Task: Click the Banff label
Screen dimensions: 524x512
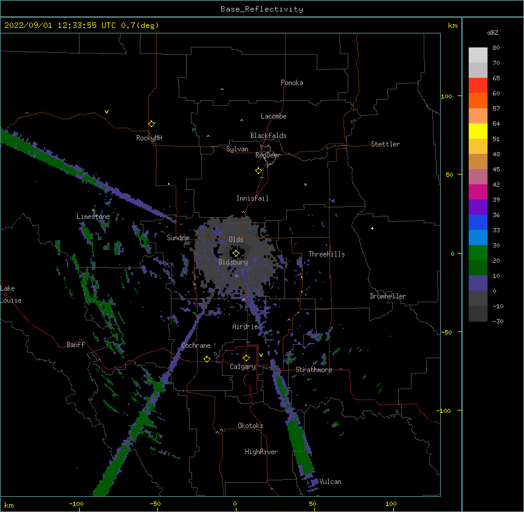Action: 75,345
